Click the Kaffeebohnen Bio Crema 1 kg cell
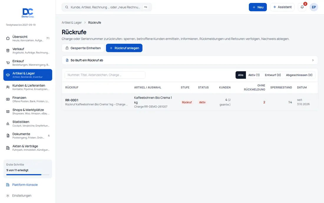The height and width of the screenshot is (203, 324). (x=153, y=100)
